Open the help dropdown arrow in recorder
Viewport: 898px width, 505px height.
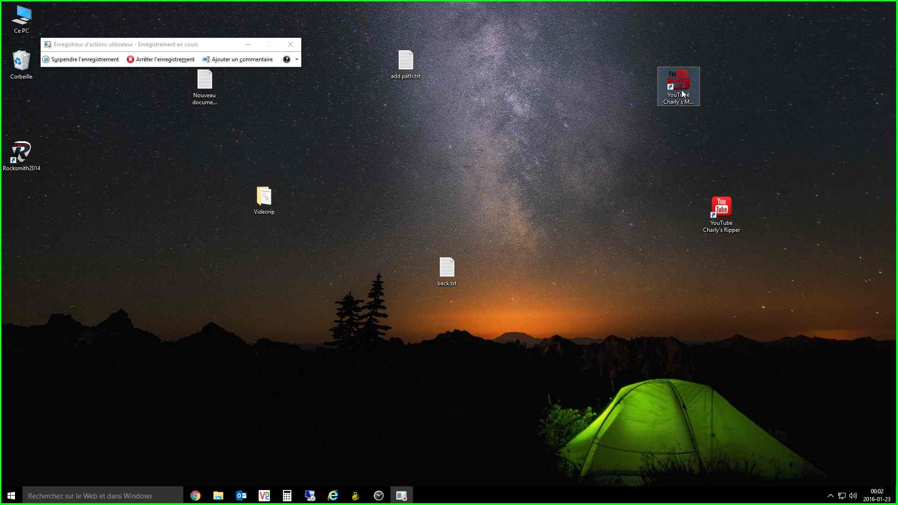[x=297, y=59]
